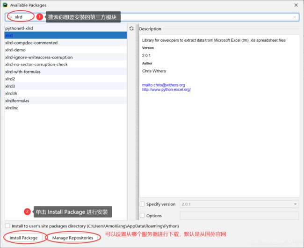Click the Install Package button

coord(23,238)
